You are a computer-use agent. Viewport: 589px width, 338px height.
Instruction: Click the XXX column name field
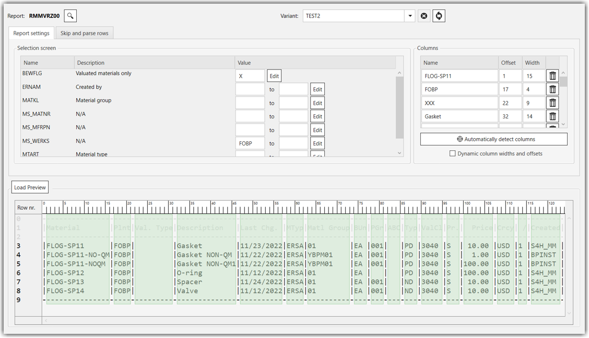[x=460, y=103]
